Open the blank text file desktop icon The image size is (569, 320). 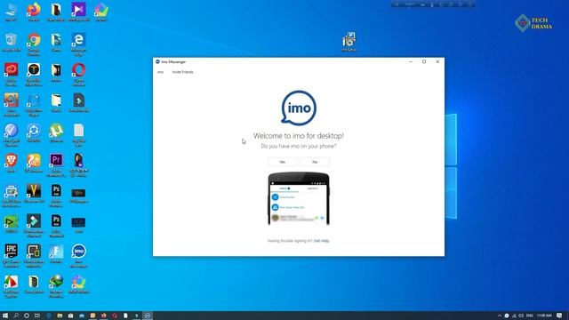click(79, 135)
